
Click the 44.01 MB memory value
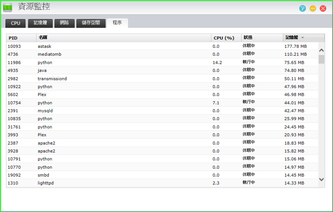tap(295, 103)
